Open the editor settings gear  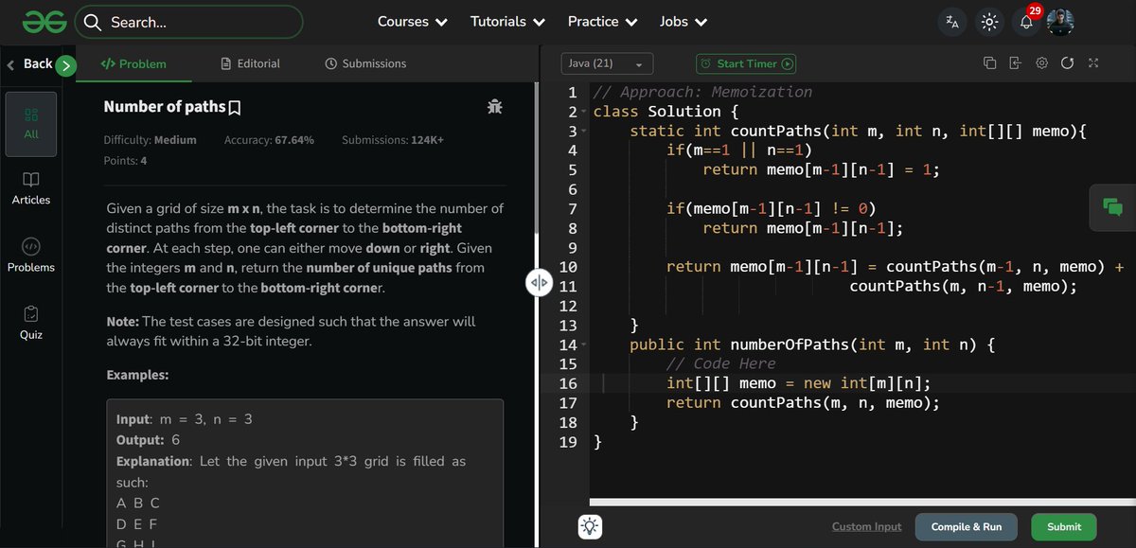coord(1041,62)
